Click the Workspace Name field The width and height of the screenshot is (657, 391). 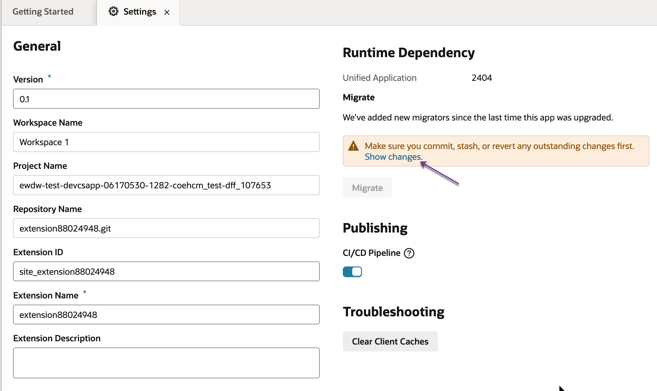point(166,142)
